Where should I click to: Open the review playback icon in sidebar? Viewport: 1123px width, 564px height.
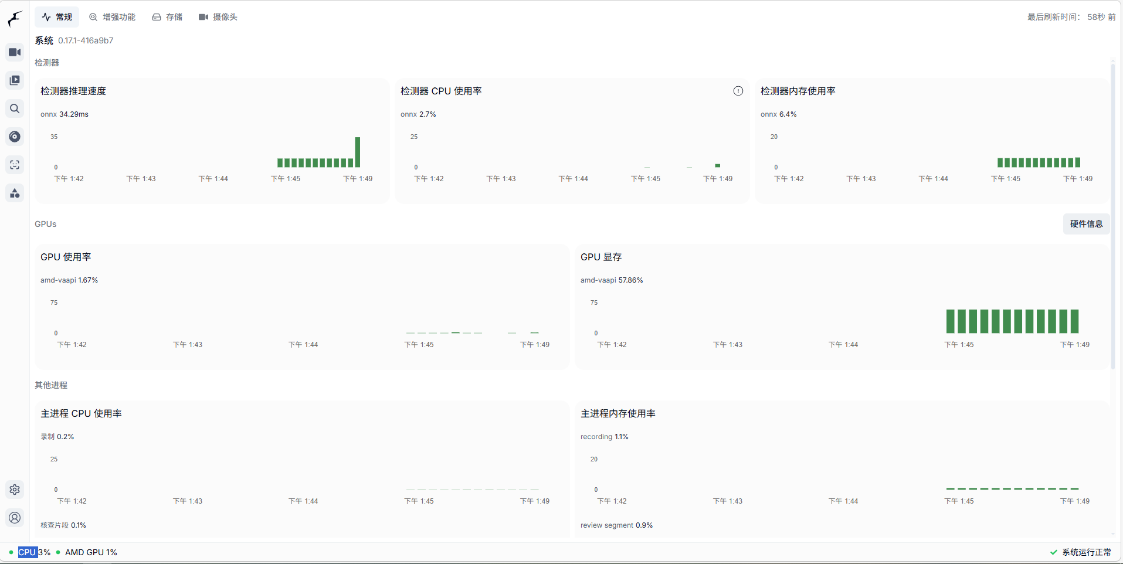pos(15,80)
